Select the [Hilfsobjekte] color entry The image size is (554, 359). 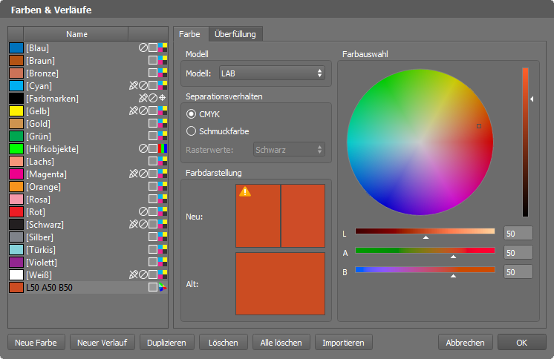click(x=88, y=148)
